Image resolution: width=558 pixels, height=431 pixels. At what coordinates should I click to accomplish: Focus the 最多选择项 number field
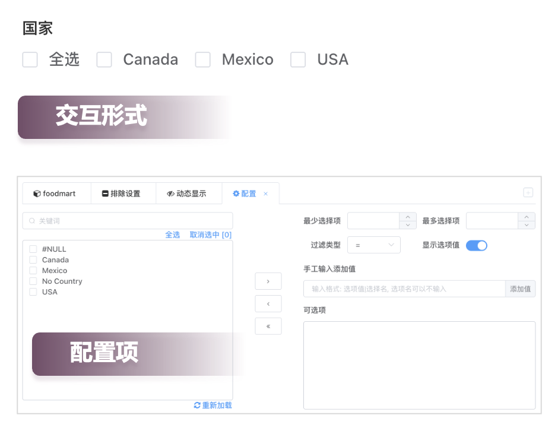tap(492, 221)
